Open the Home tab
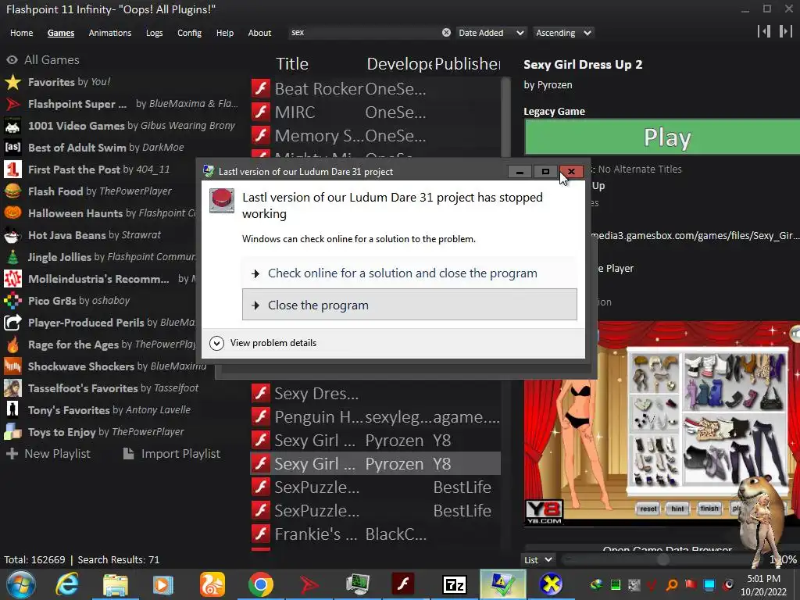Screen dimensions: 800x600 [21, 33]
